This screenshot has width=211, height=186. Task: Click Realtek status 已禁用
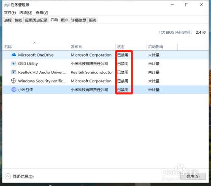coord(123,72)
